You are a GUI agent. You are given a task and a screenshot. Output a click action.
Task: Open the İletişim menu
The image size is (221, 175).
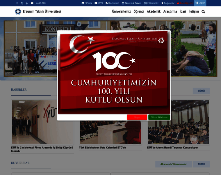pos(194,11)
